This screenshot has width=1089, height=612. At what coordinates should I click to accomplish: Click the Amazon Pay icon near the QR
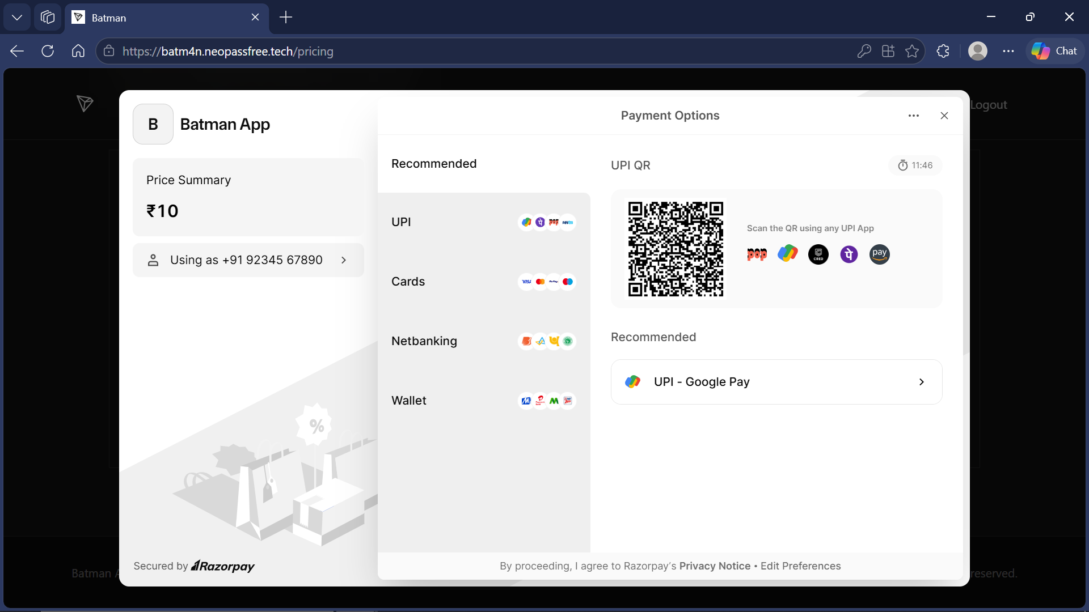coord(879,254)
